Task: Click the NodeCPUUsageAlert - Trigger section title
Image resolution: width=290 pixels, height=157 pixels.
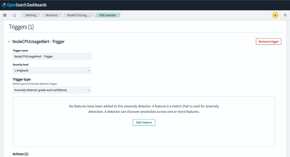Action: (x=38, y=42)
